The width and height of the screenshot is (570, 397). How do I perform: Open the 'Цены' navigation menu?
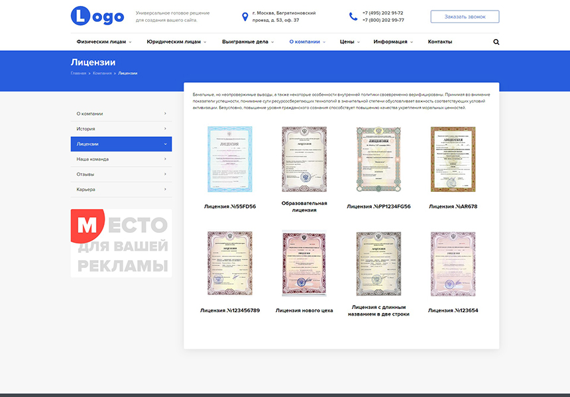[349, 42]
